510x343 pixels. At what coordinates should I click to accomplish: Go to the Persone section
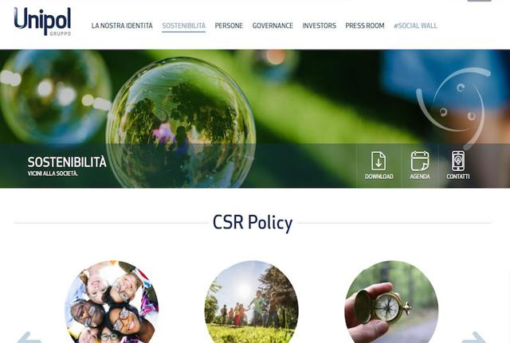click(x=229, y=25)
